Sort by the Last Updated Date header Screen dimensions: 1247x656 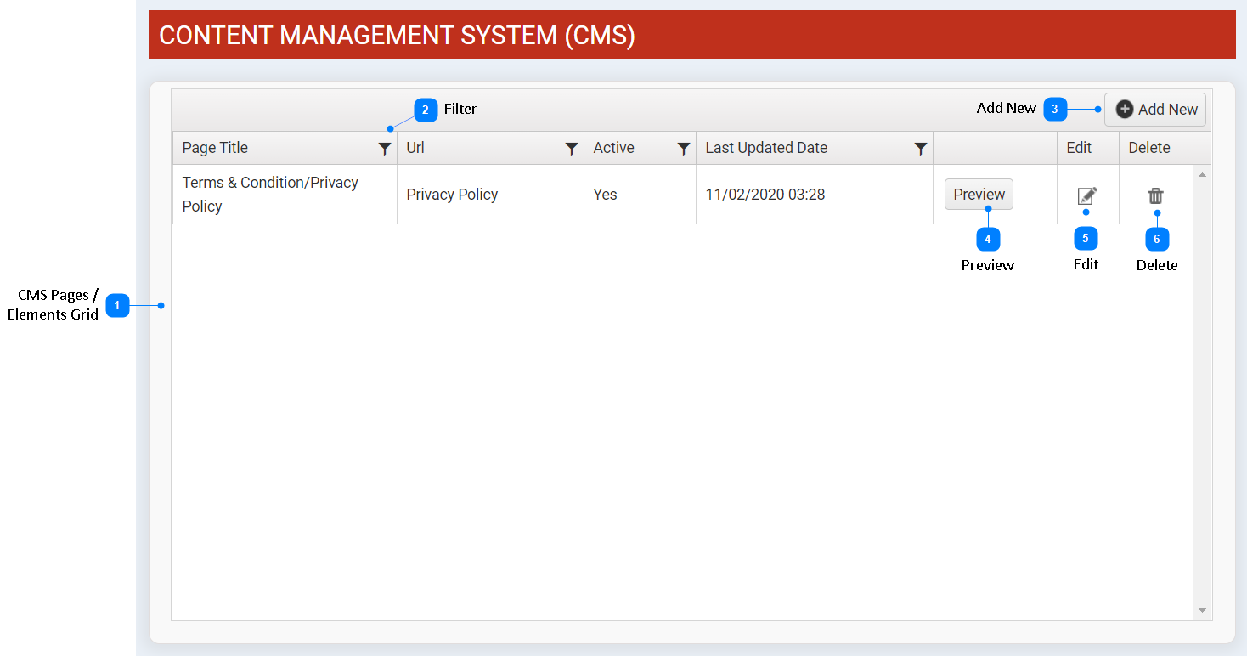click(766, 148)
